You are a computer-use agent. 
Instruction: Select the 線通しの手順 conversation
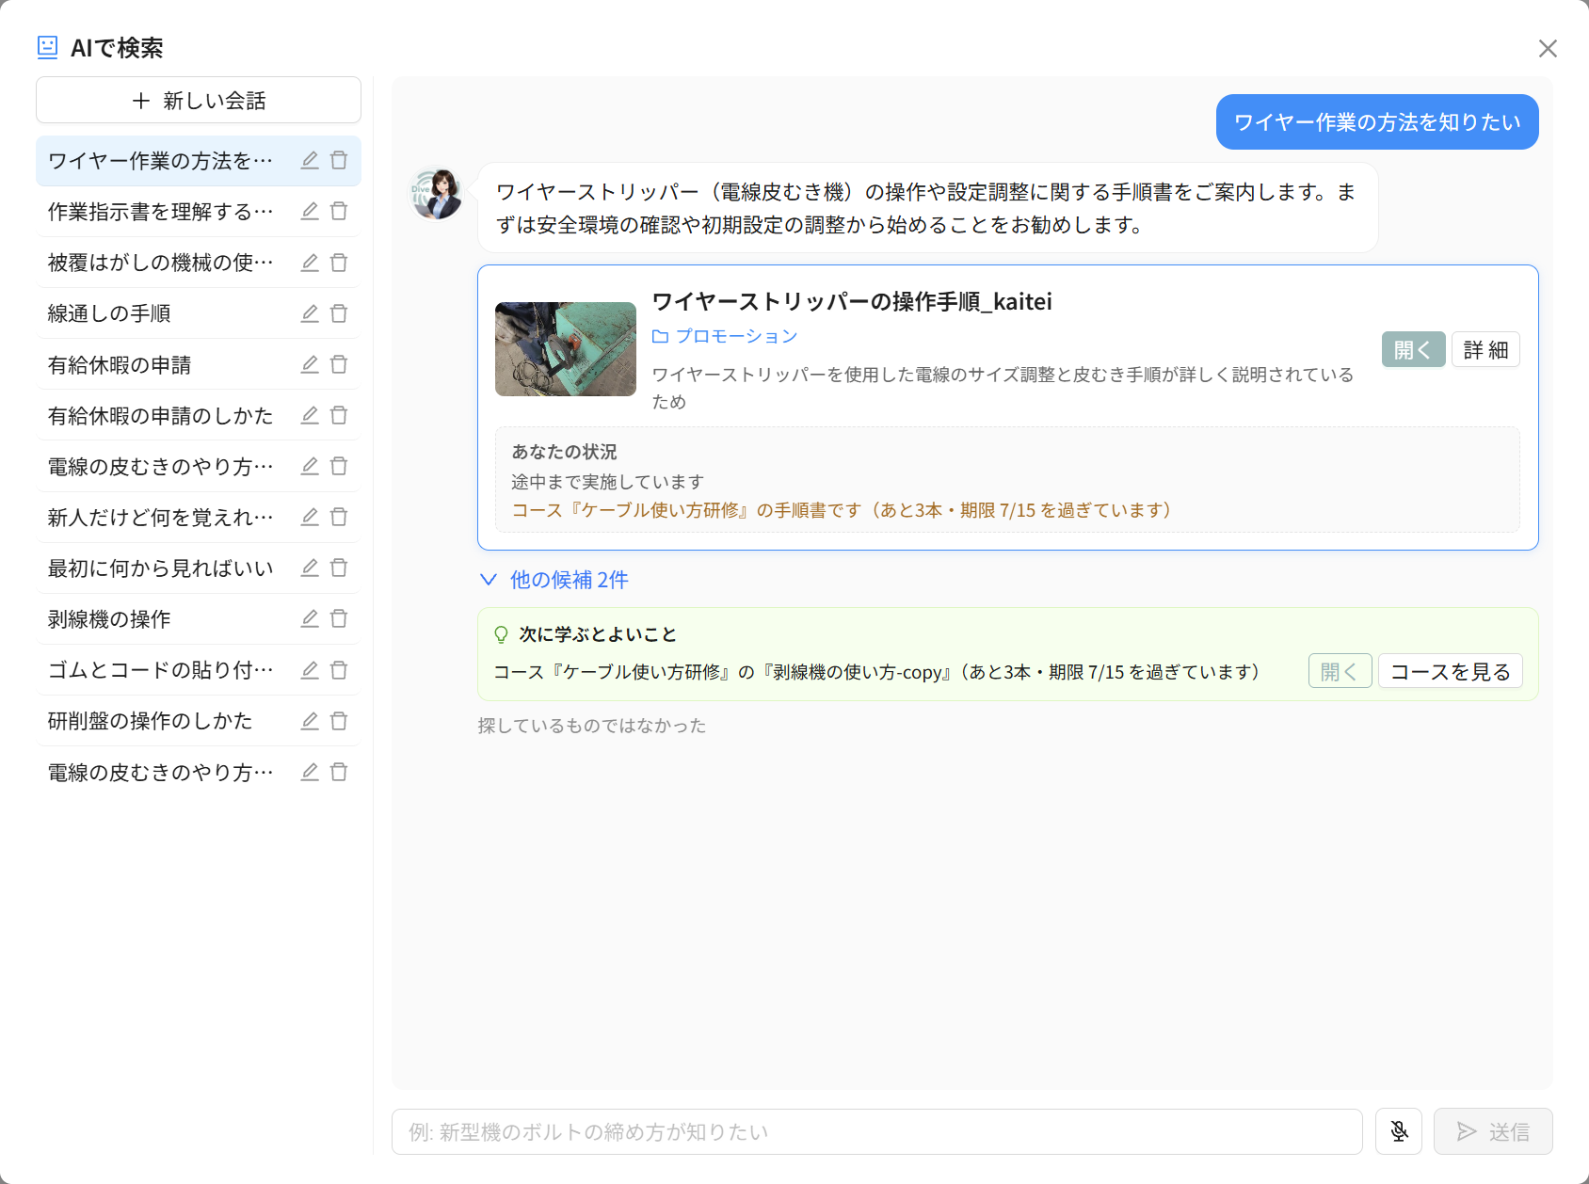point(199,313)
